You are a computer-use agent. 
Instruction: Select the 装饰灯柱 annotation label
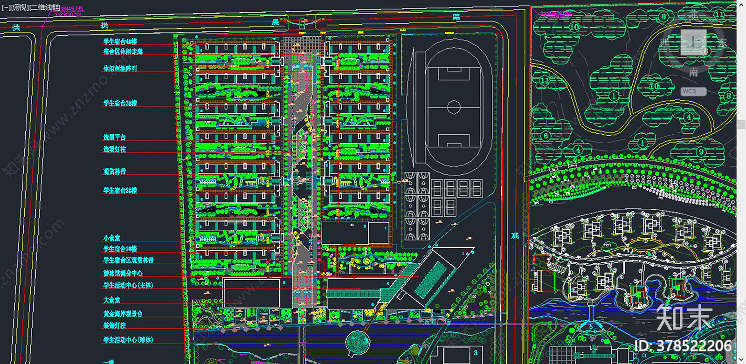click(115, 325)
